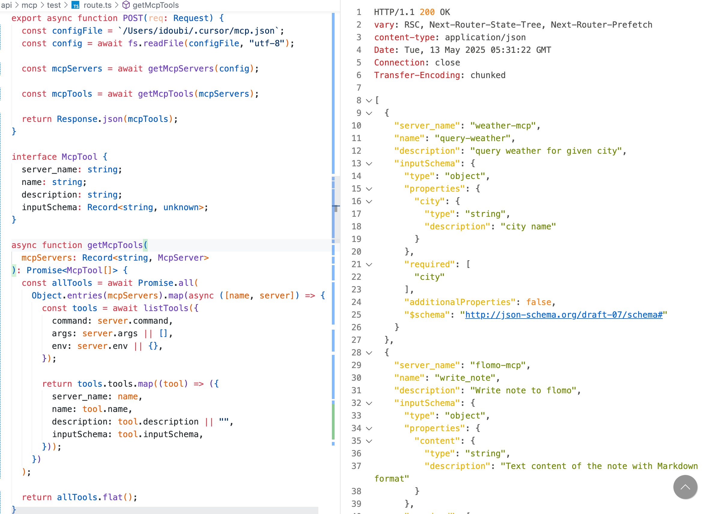Collapse the first object at line 9

(x=369, y=113)
